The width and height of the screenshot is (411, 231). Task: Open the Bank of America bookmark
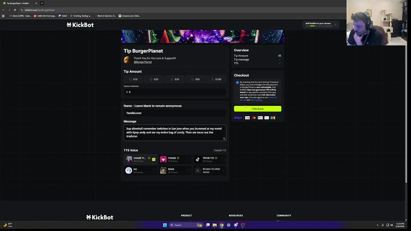coord(105,16)
